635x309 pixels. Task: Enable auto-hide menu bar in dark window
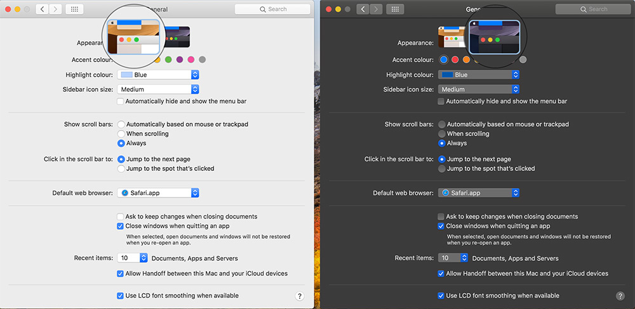point(441,101)
